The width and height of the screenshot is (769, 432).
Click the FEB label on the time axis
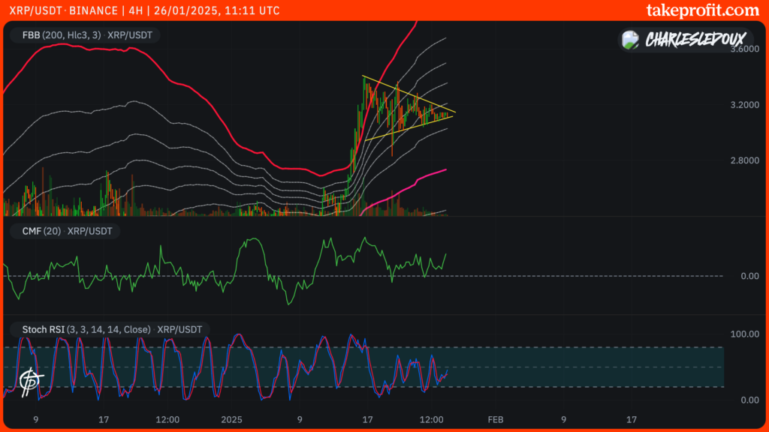[x=496, y=421]
